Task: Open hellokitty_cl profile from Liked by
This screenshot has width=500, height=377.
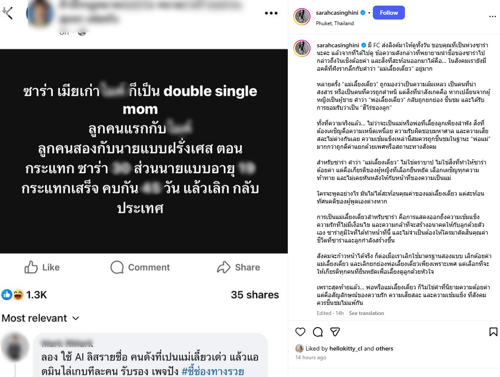Action: click(x=345, y=348)
